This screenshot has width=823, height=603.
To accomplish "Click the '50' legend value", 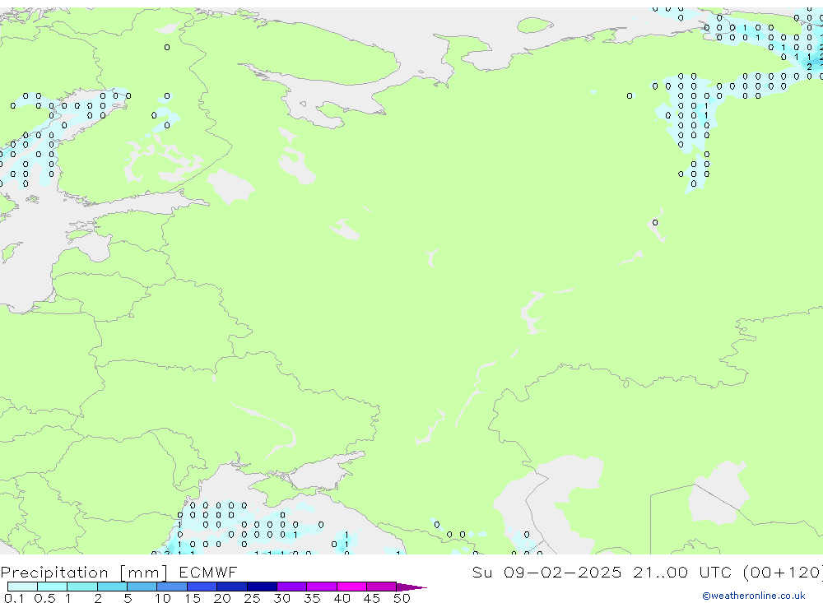I will click(402, 598).
